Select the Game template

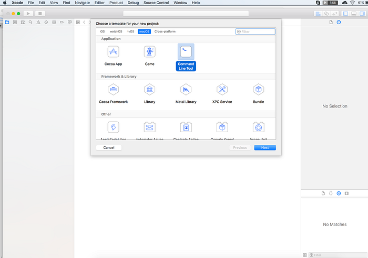pyautogui.click(x=149, y=56)
